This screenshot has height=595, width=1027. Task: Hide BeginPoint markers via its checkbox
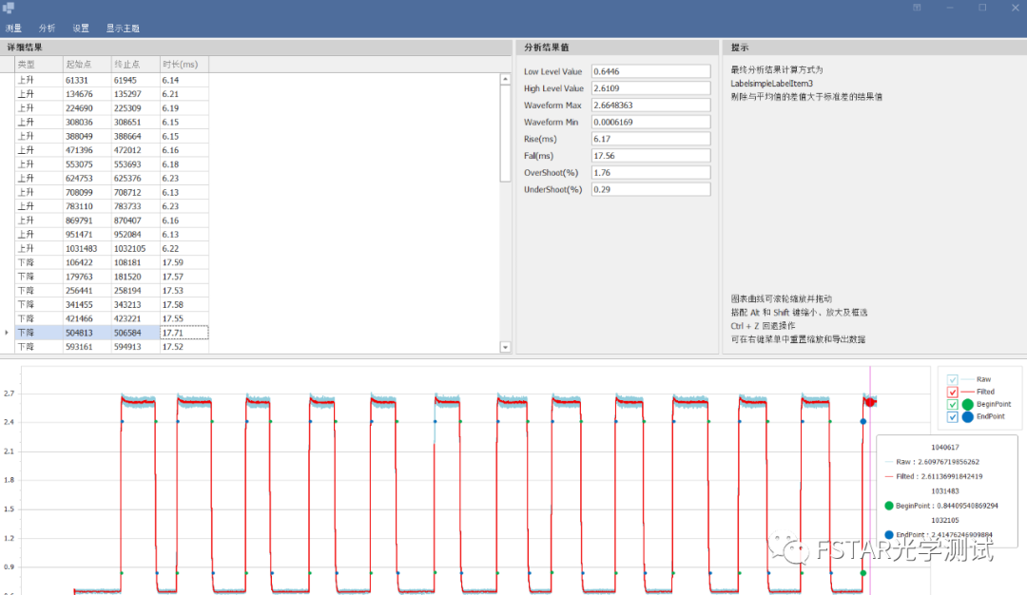tap(954, 405)
